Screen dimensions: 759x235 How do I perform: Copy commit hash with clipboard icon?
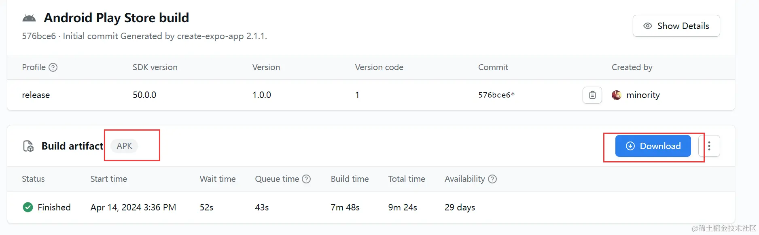(592, 95)
